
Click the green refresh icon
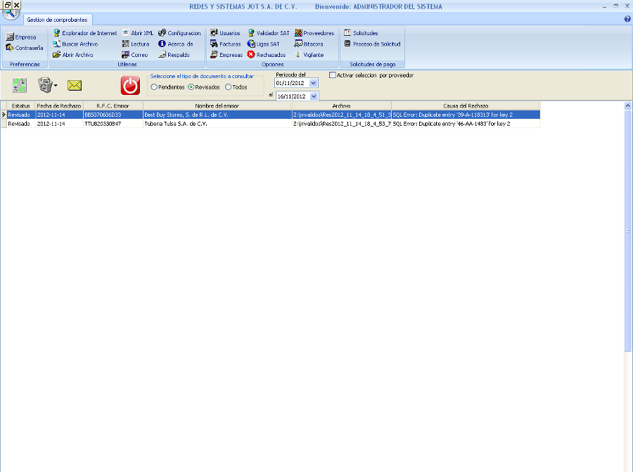pos(20,86)
